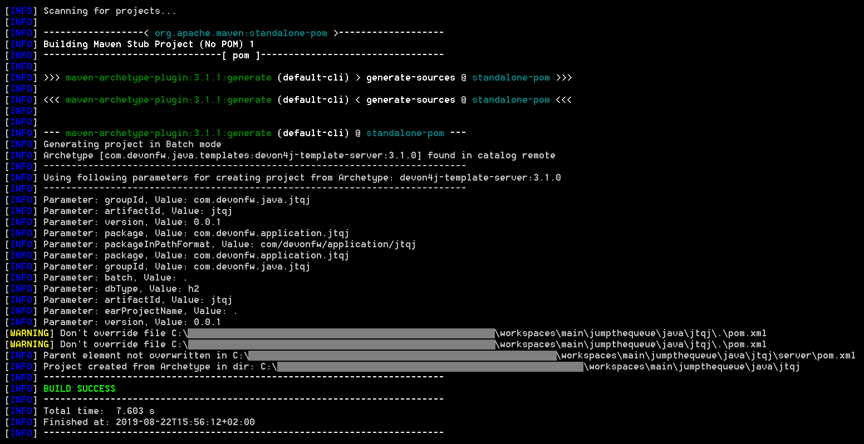This screenshot has width=864, height=444.
Task: Click the path ending 'jtqj\server\pom.xml'
Action: pos(706,356)
